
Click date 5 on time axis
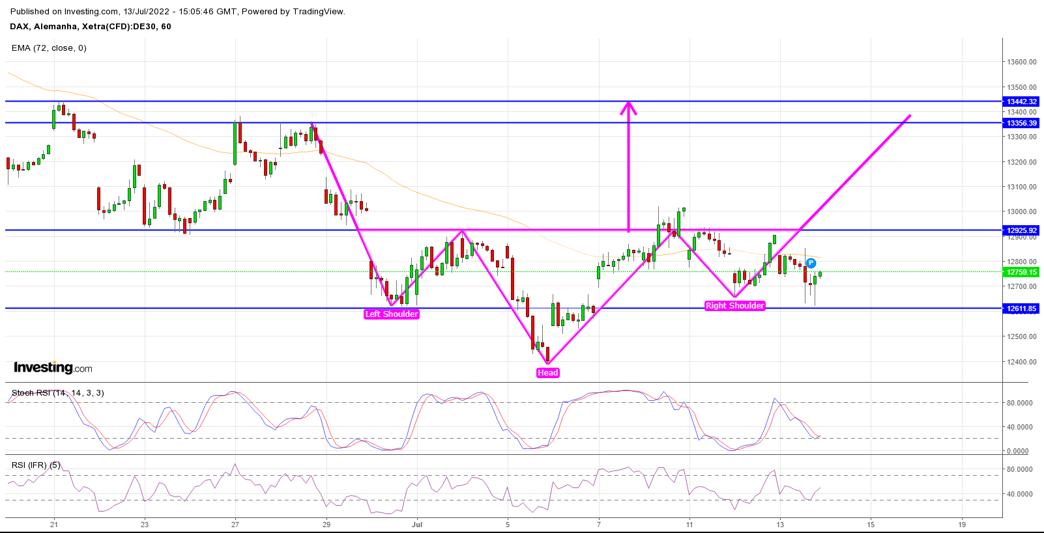tap(508, 525)
